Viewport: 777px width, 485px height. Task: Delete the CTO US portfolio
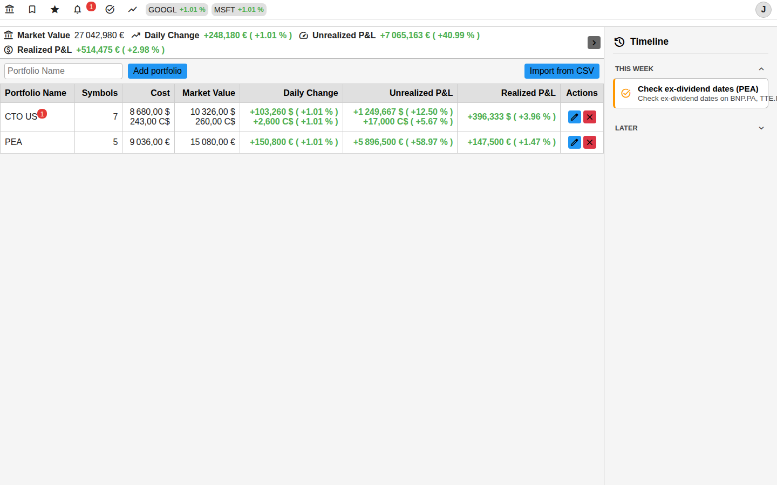pyautogui.click(x=590, y=117)
